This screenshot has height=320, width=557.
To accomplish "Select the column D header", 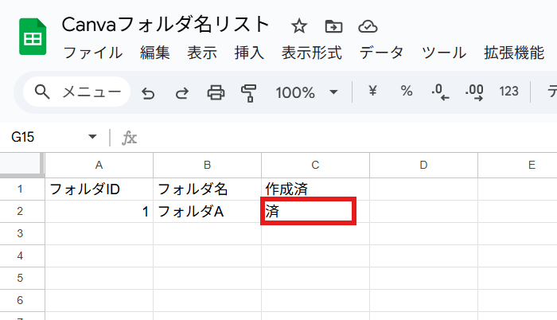I will pyautogui.click(x=424, y=165).
